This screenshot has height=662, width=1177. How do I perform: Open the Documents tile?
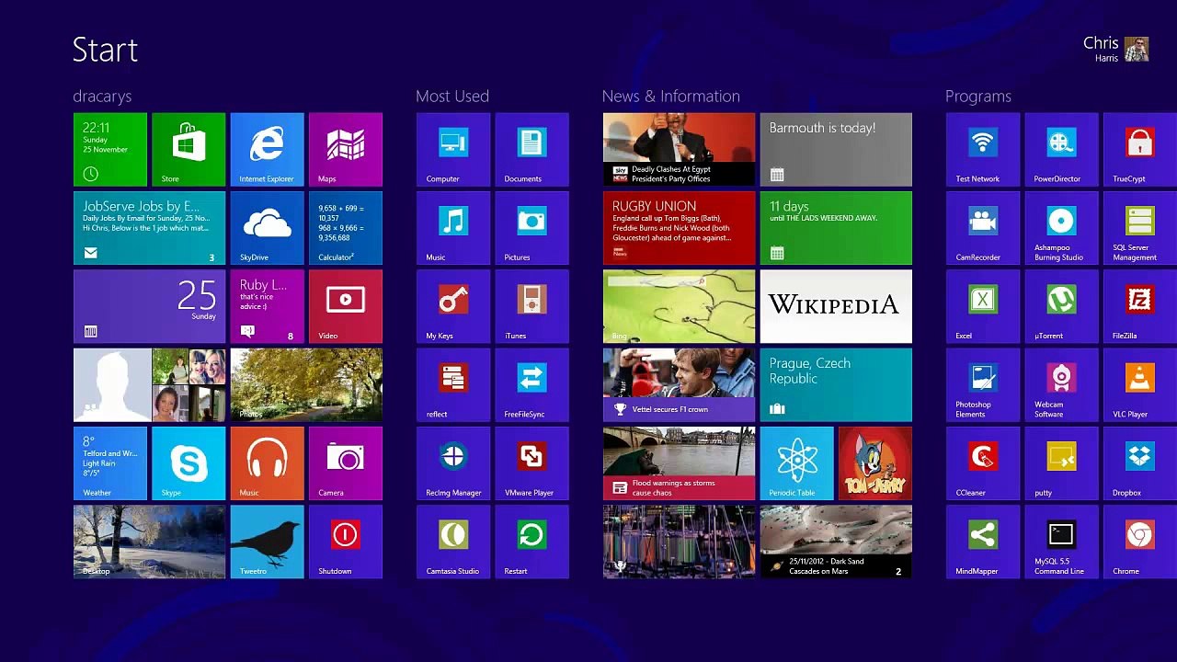[531, 150]
